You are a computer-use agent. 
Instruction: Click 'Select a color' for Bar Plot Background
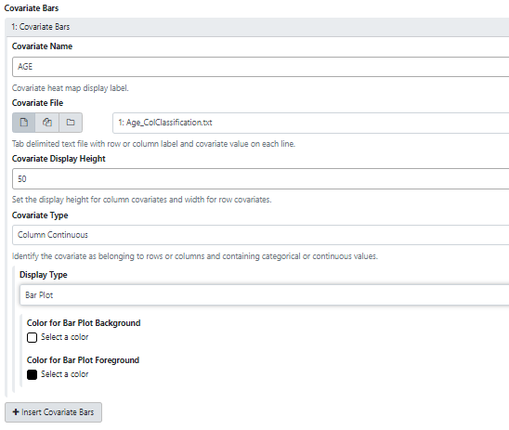65,337
